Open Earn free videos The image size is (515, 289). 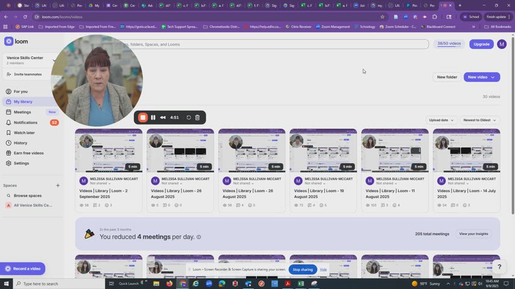tap(28, 153)
